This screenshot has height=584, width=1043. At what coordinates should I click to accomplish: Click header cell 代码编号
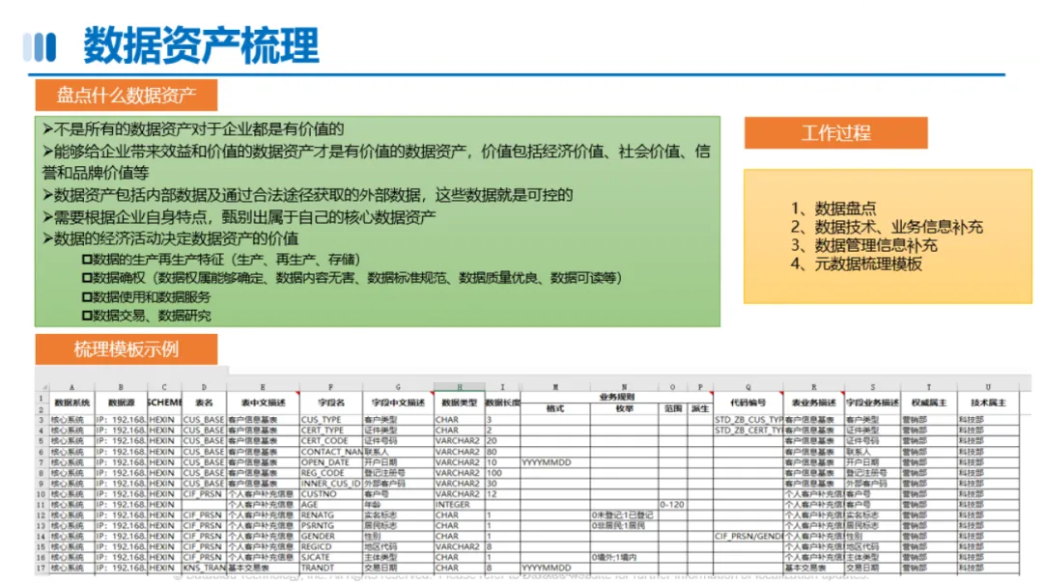(x=747, y=403)
